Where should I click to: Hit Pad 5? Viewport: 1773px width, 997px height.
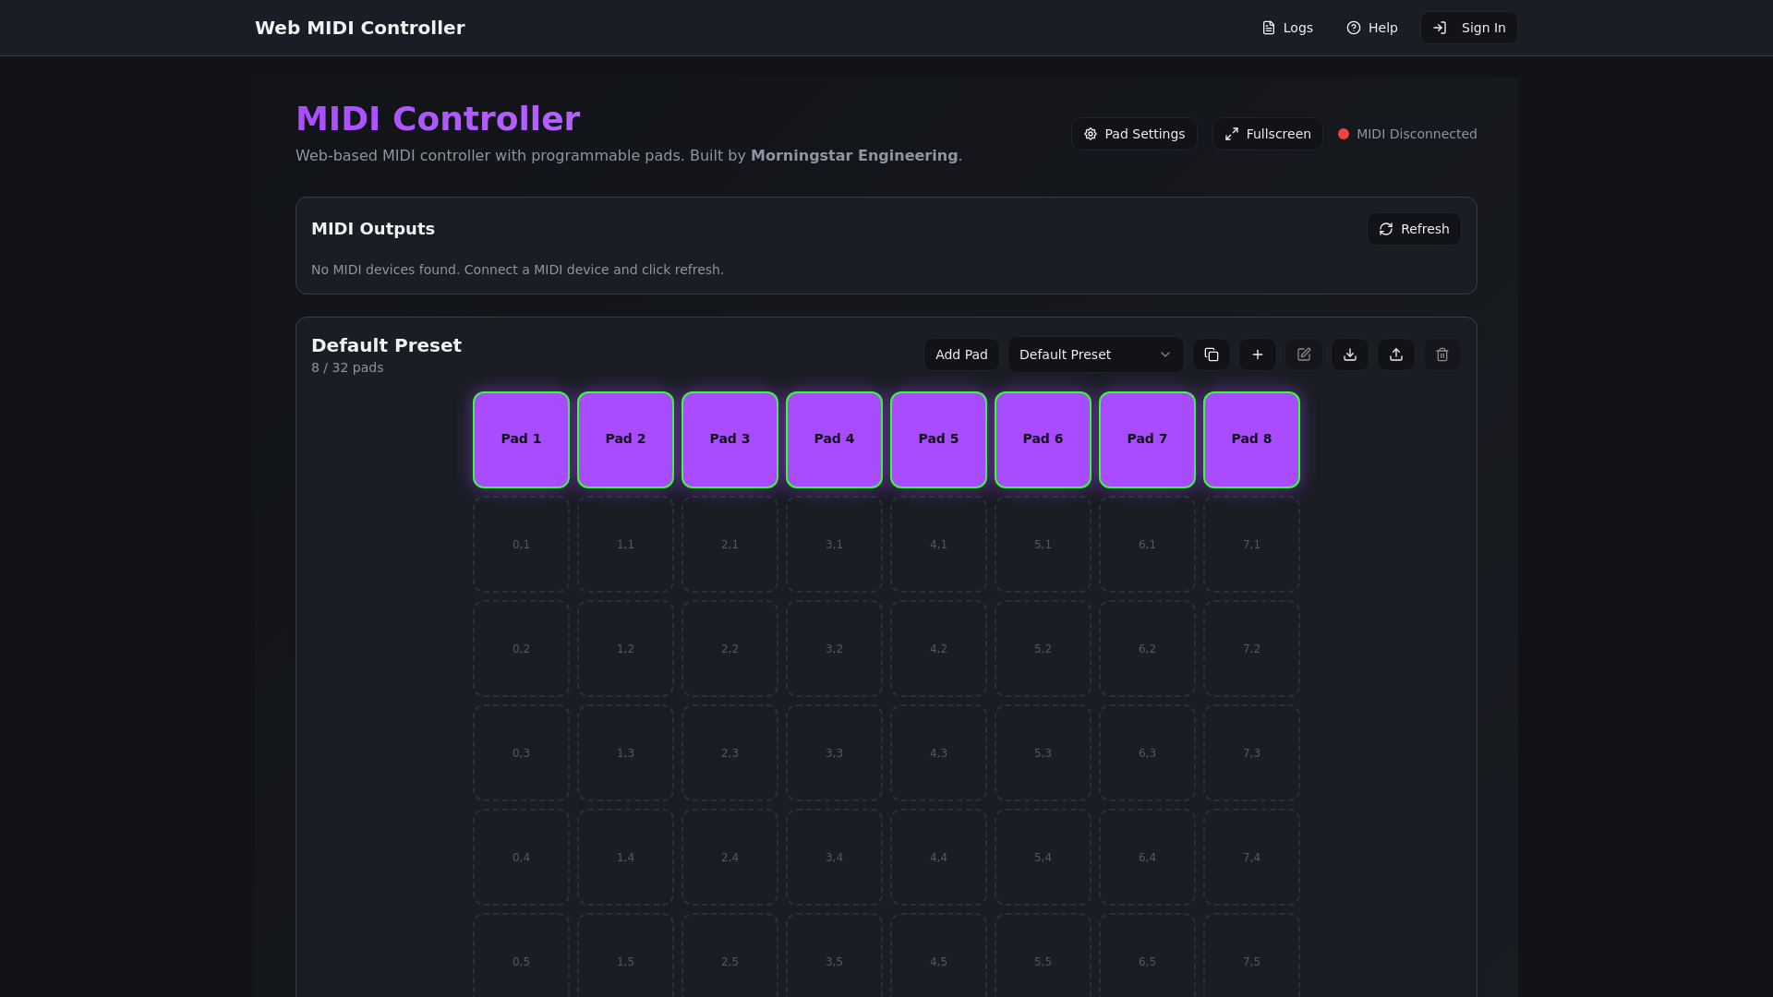(x=938, y=439)
